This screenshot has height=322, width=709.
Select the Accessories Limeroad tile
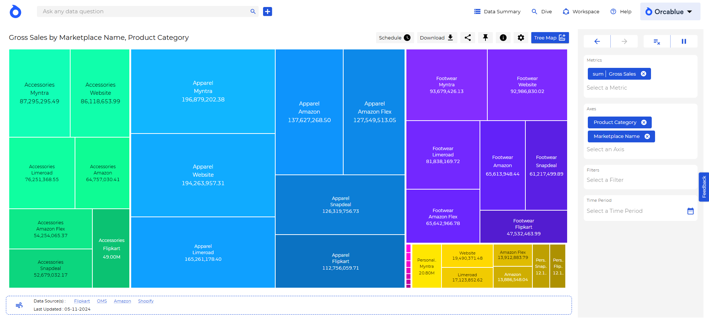tap(42, 173)
